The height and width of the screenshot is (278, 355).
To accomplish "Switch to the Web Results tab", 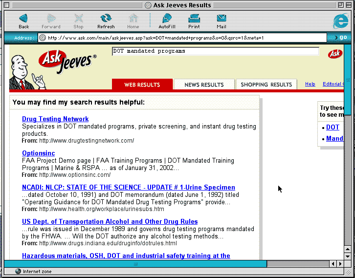I will click(142, 85).
